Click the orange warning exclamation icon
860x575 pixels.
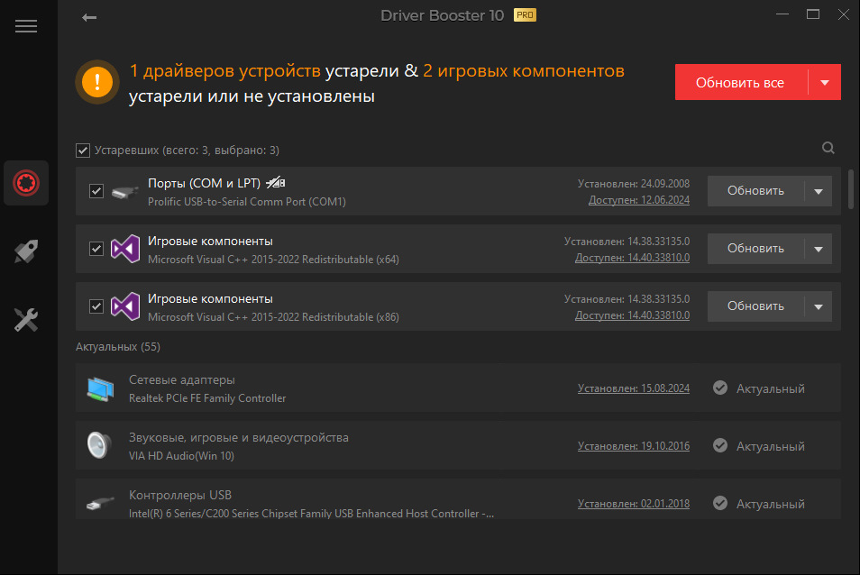[x=97, y=82]
